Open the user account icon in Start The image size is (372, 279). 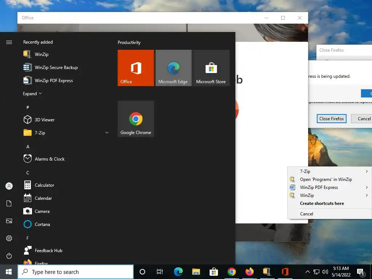pos(9,186)
